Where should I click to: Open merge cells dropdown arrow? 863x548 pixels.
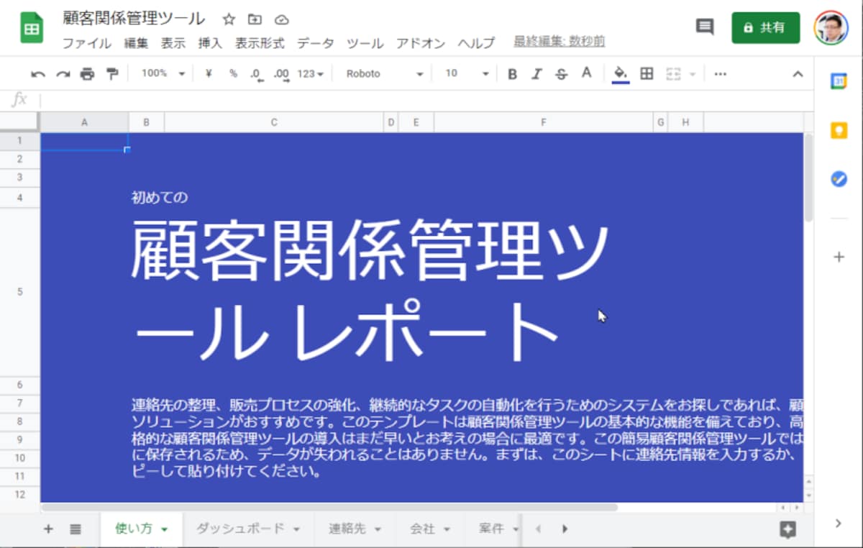(x=693, y=73)
